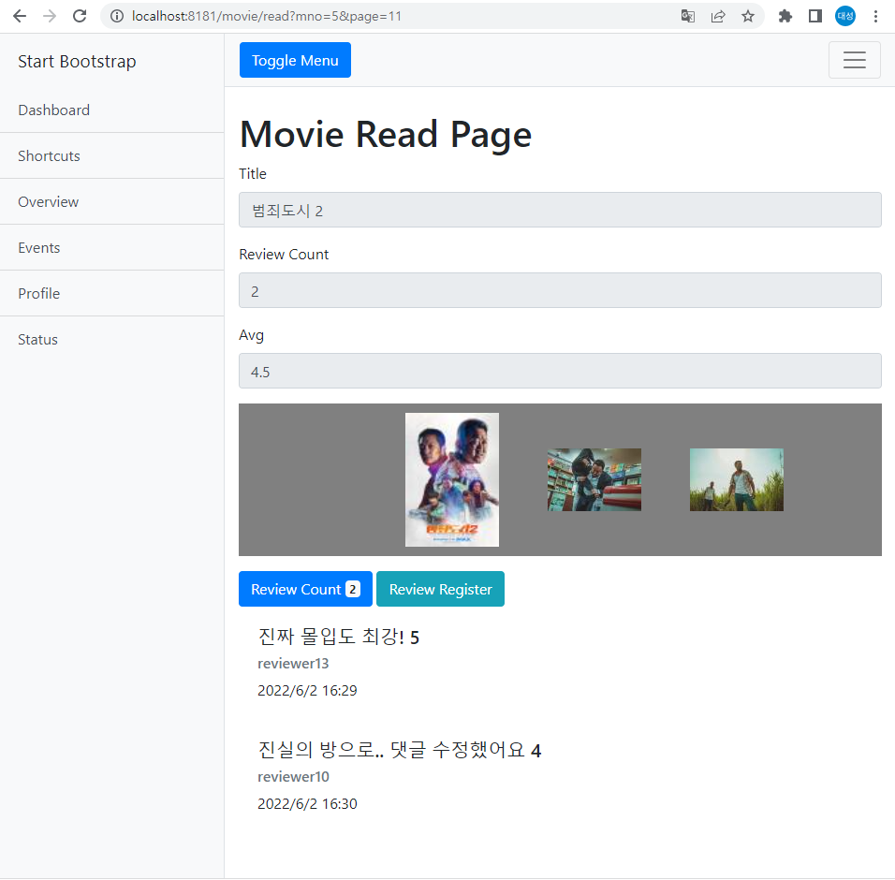Toggle the sidebar with the Toggle Menu button

point(295,60)
